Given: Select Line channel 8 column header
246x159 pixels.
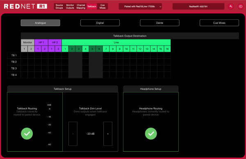Looking at the screenshot, I should [113, 49].
